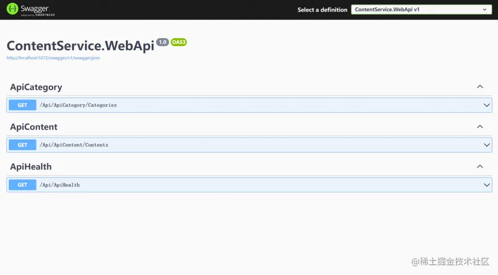Click the OAS3 badge
This screenshot has height=275, width=498.
(178, 42)
